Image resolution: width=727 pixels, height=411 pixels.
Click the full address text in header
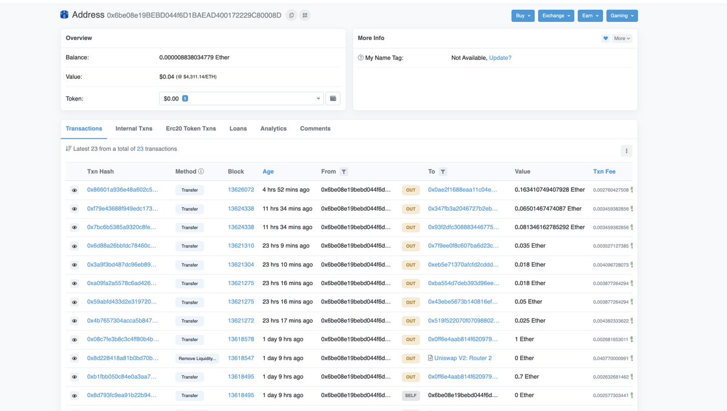click(x=194, y=15)
